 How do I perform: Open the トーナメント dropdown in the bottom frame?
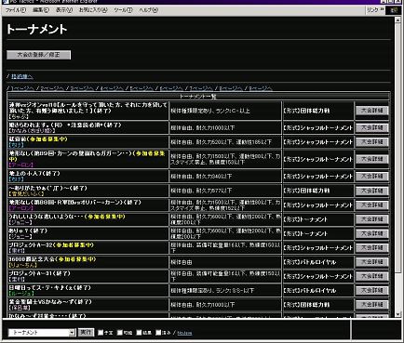pos(42,333)
